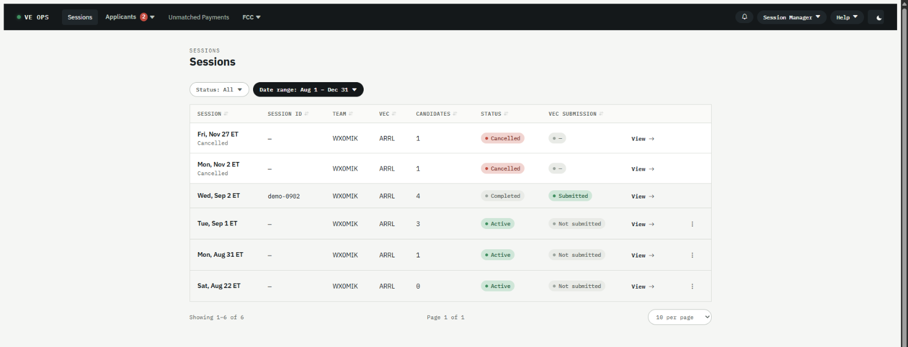Click WX0MIK team in Wed, Sep 2 row
The image size is (908, 347).
pyautogui.click(x=345, y=196)
